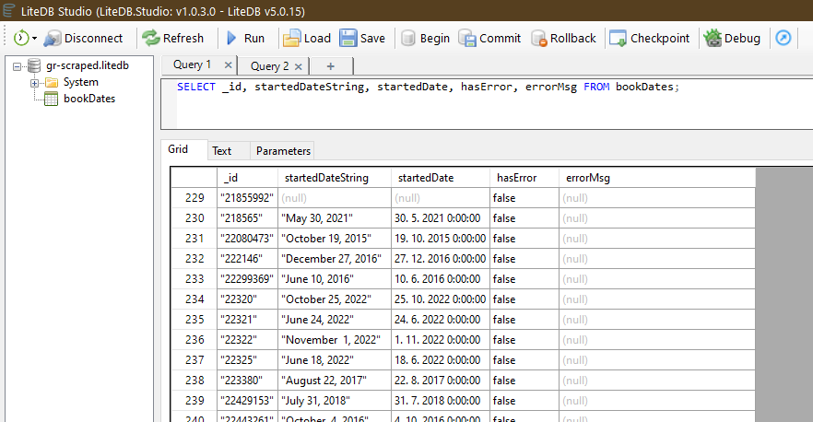Viewport: 813px width, 422px height.
Task: Close the Query 1 tab
Action: coord(228,65)
